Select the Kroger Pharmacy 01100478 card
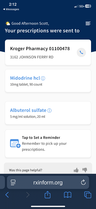The width and height of the screenshot is (96, 209). [48, 52]
